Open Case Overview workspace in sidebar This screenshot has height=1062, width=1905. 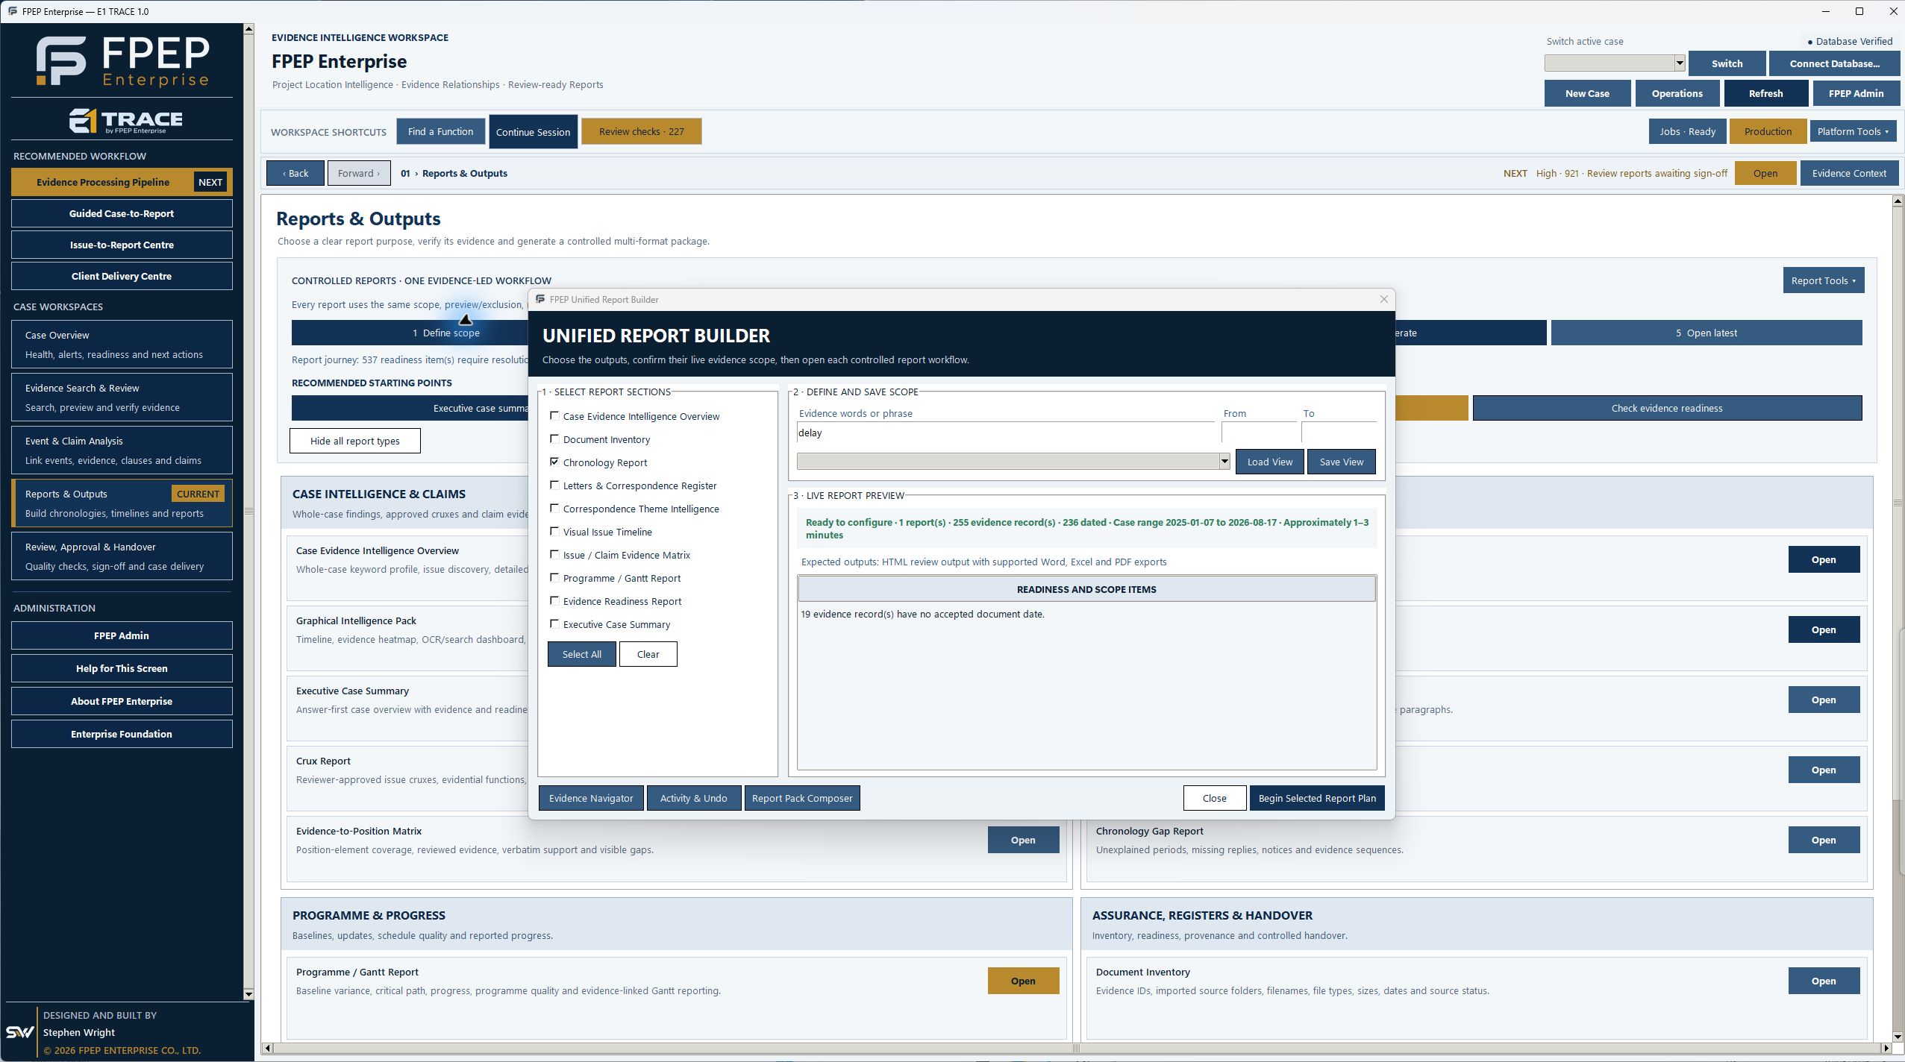(x=122, y=345)
